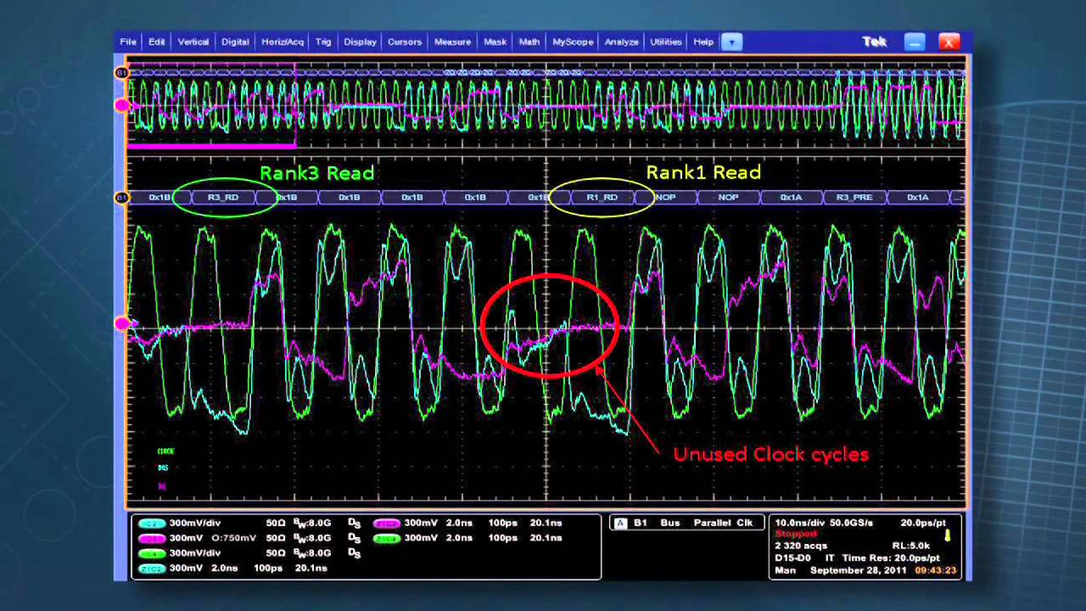Open the Horiz/Acq menu
The height and width of the screenshot is (611, 1086).
[x=283, y=42]
